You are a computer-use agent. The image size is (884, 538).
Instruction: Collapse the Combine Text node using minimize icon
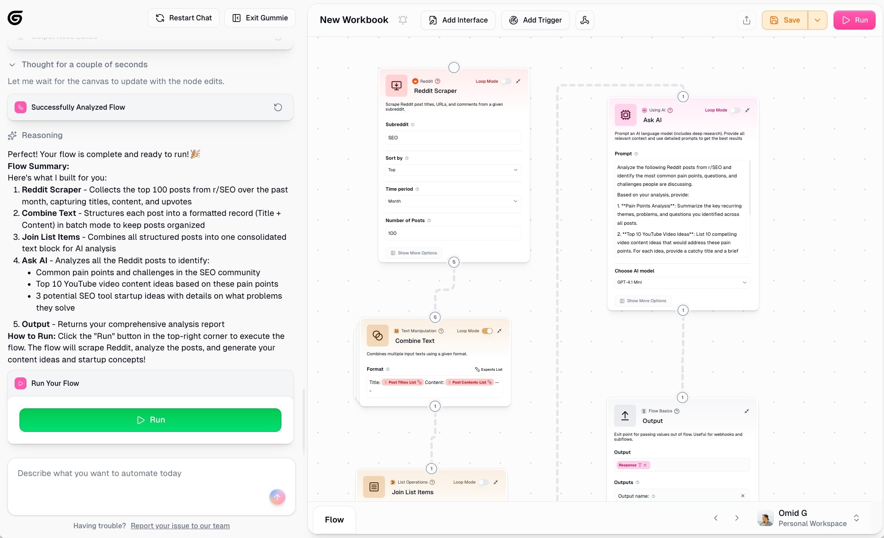499,331
